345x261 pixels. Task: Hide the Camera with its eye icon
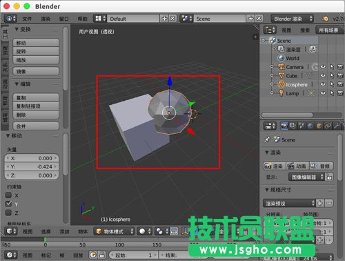323,67
